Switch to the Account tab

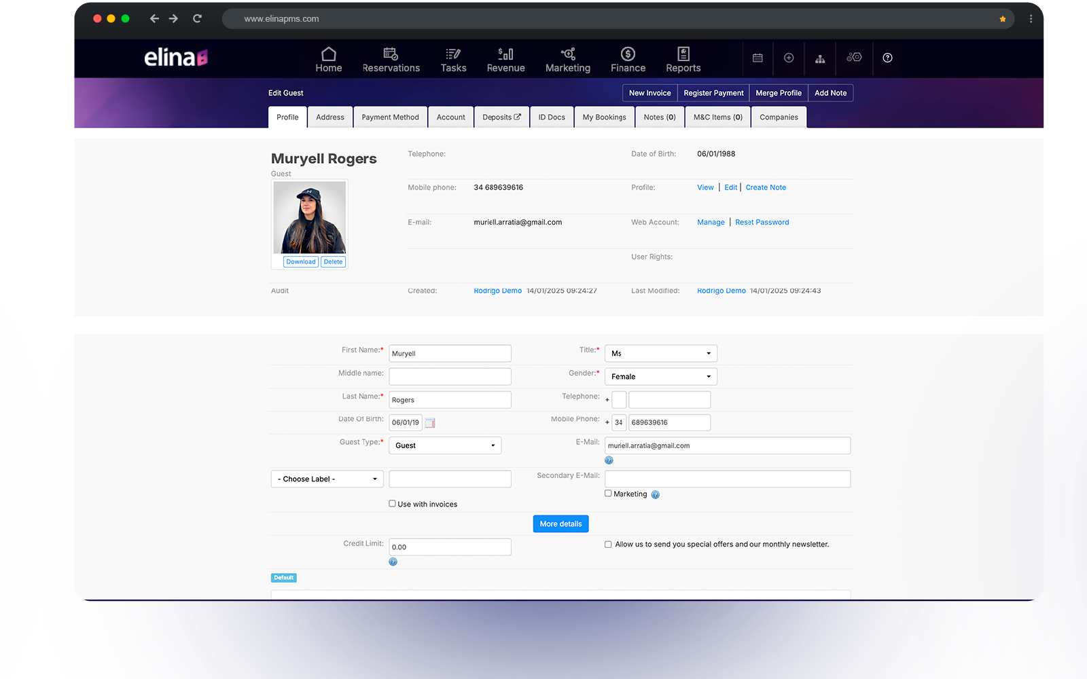coord(451,117)
